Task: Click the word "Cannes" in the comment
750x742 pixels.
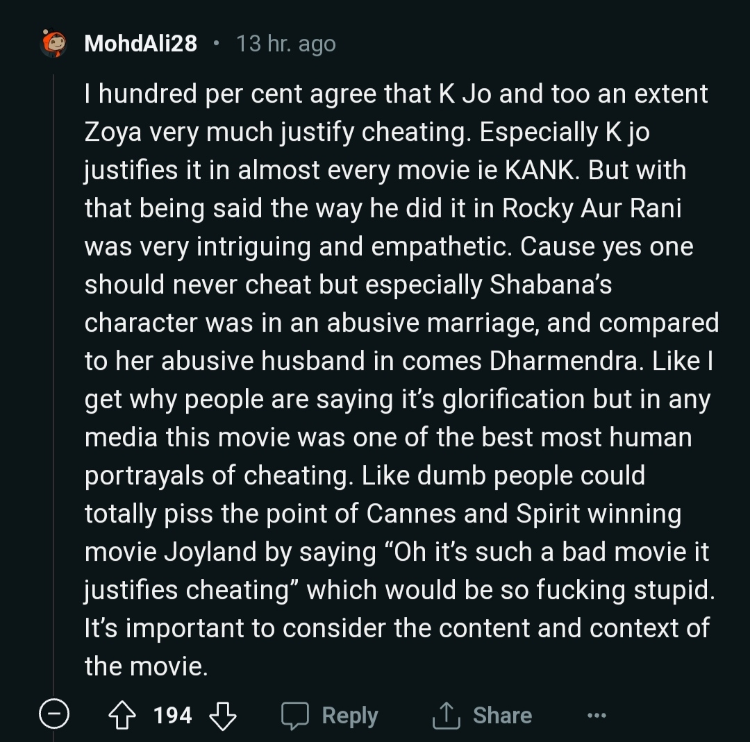Action: click(410, 514)
